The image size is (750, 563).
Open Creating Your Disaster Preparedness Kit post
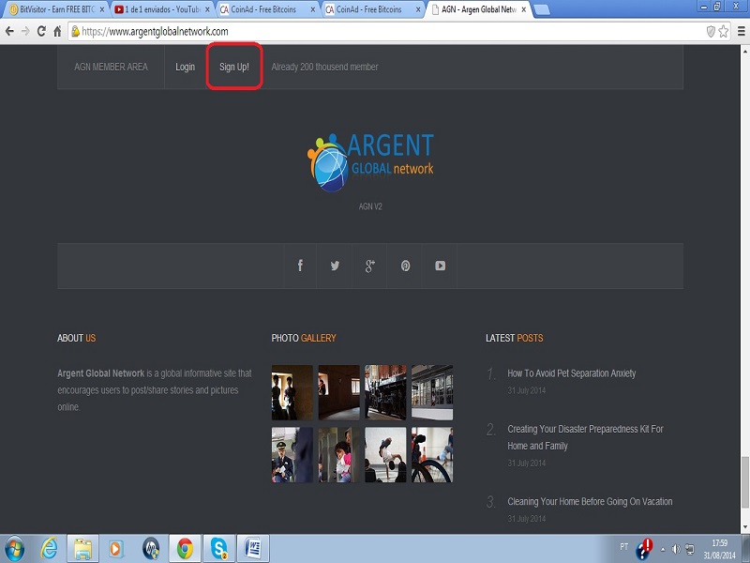point(585,437)
